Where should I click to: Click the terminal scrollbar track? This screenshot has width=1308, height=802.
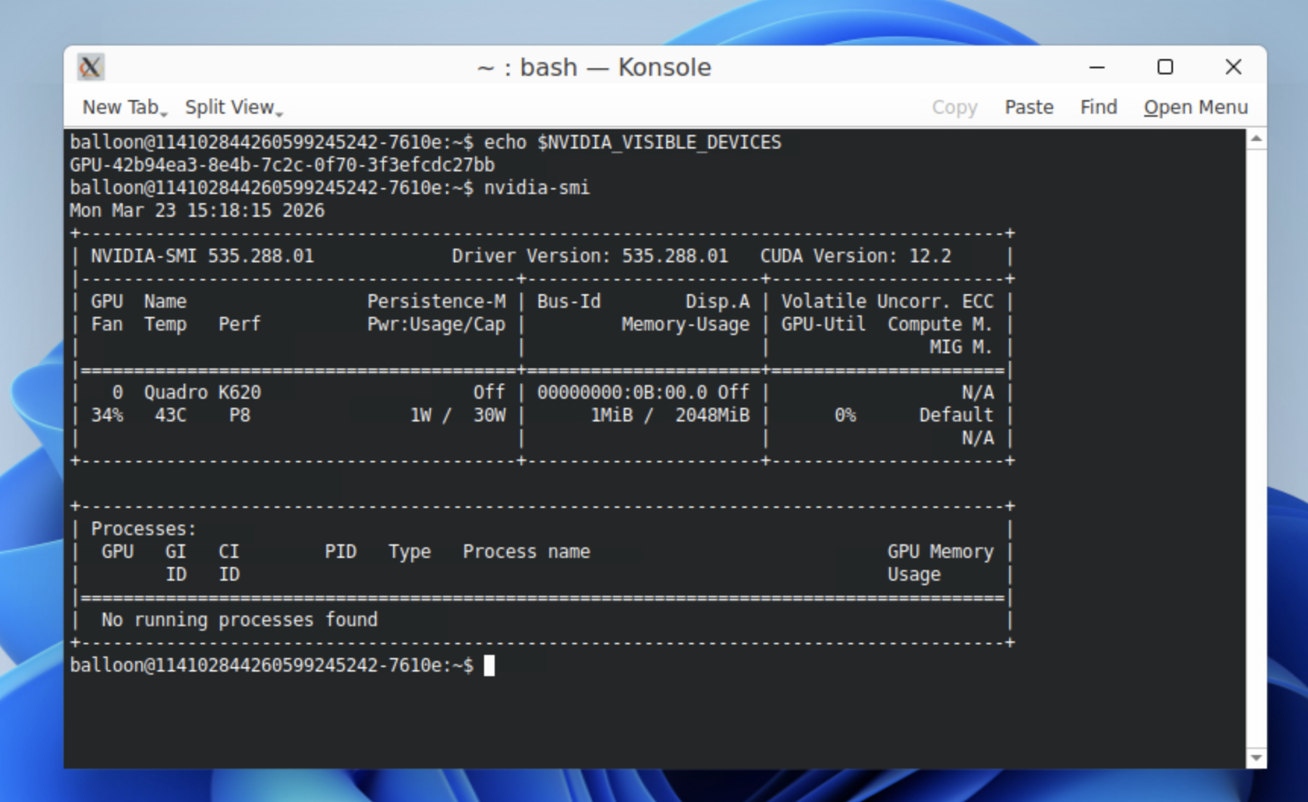[1256, 449]
